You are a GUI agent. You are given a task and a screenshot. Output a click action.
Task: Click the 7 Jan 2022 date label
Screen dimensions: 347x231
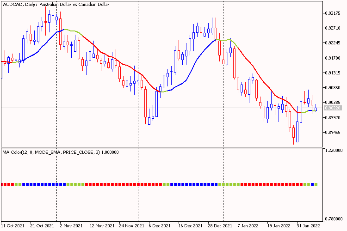coord(248,226)
